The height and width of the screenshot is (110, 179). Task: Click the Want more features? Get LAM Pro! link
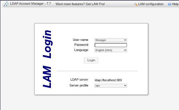tap(80, 4)
